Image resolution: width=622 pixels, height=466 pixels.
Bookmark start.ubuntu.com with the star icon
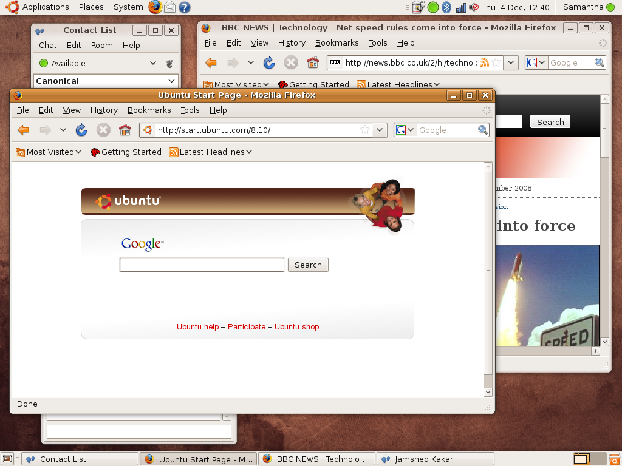[x=364, y=130]
